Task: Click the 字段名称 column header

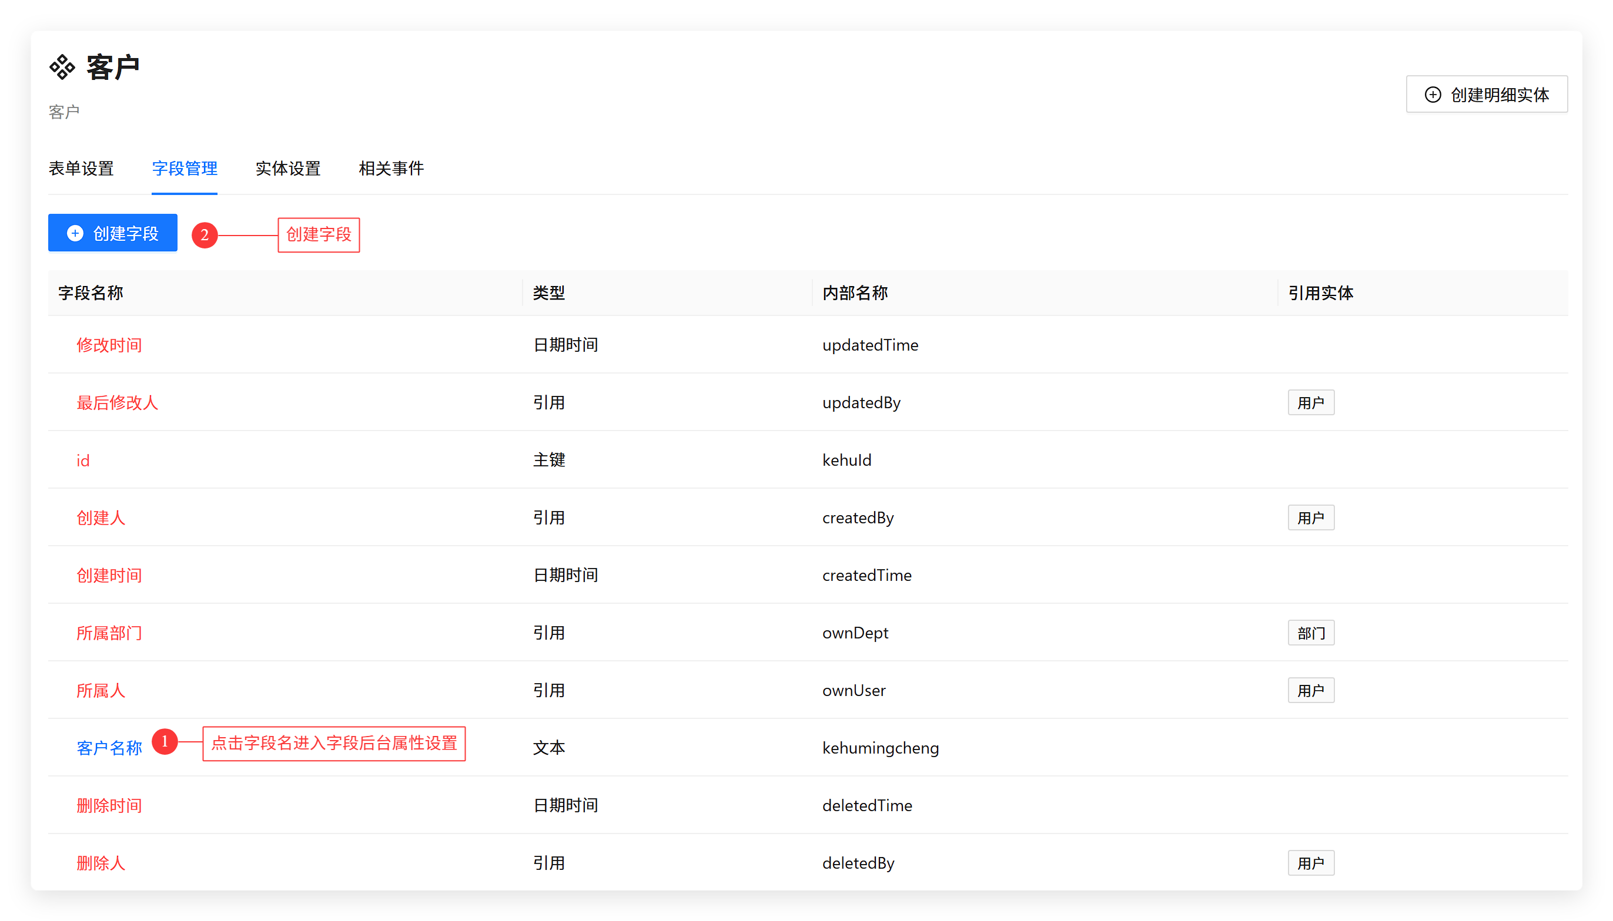Action: (x=91, y=293)
